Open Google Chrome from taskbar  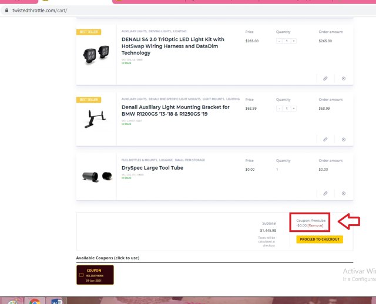point(35,301)
